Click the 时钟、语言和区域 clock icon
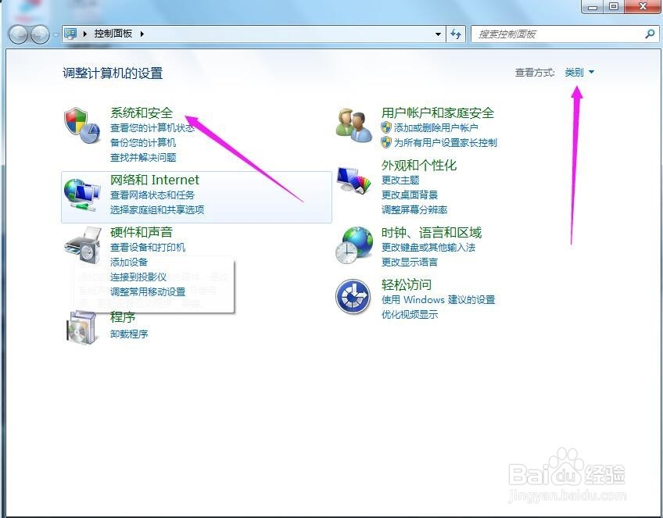 click(353, 245)
